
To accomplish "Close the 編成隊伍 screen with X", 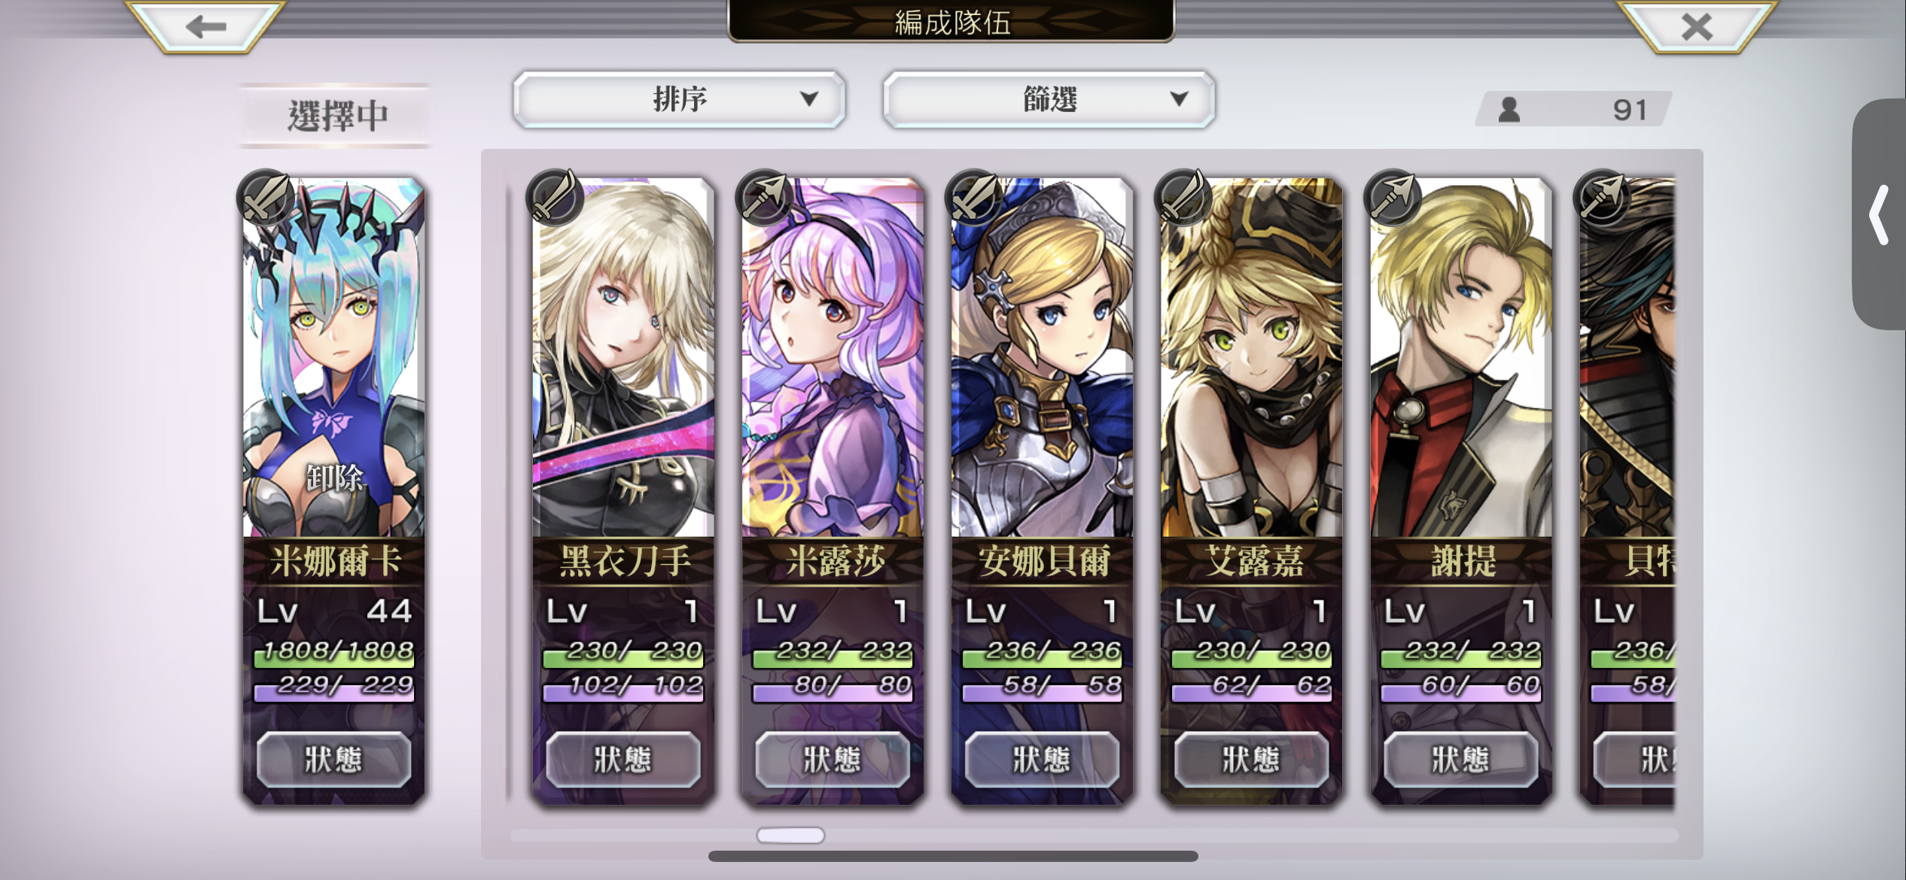I will pyautogui.click(x=1697, y=27).
